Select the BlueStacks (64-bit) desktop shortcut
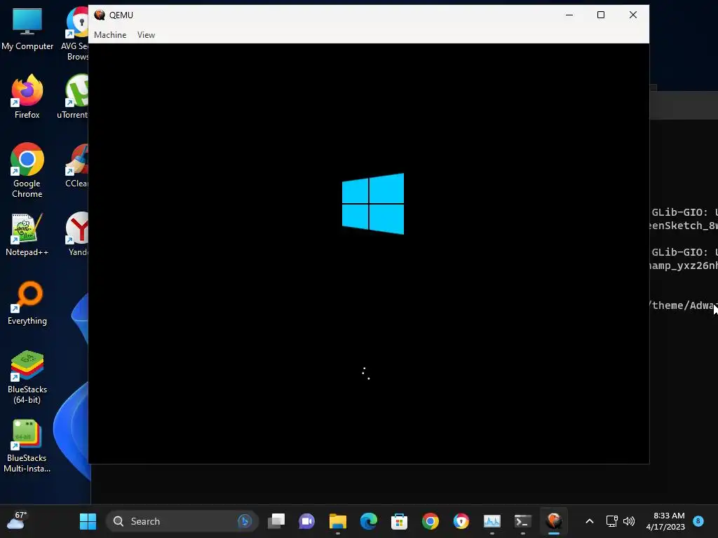This screenshot has width=718, height=538. click(x=27, y=377)
